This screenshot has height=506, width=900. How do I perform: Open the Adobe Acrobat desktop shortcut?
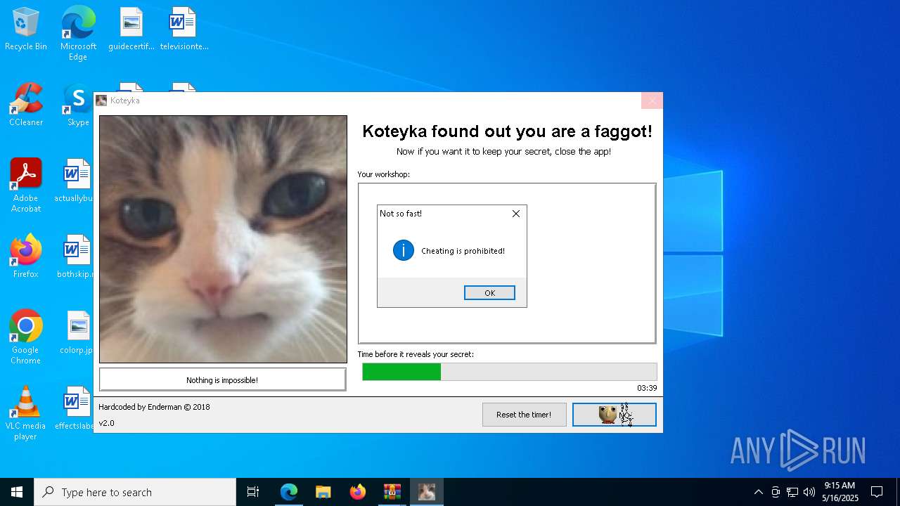pos(26,186)
